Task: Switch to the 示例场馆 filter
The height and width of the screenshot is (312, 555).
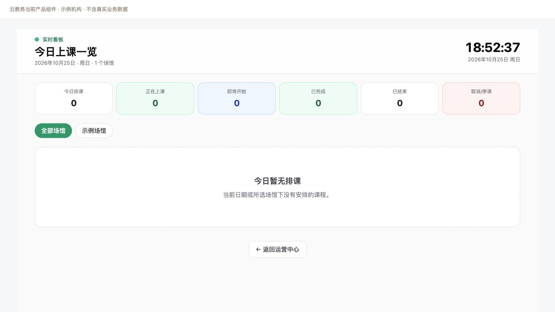Action: 94,131
